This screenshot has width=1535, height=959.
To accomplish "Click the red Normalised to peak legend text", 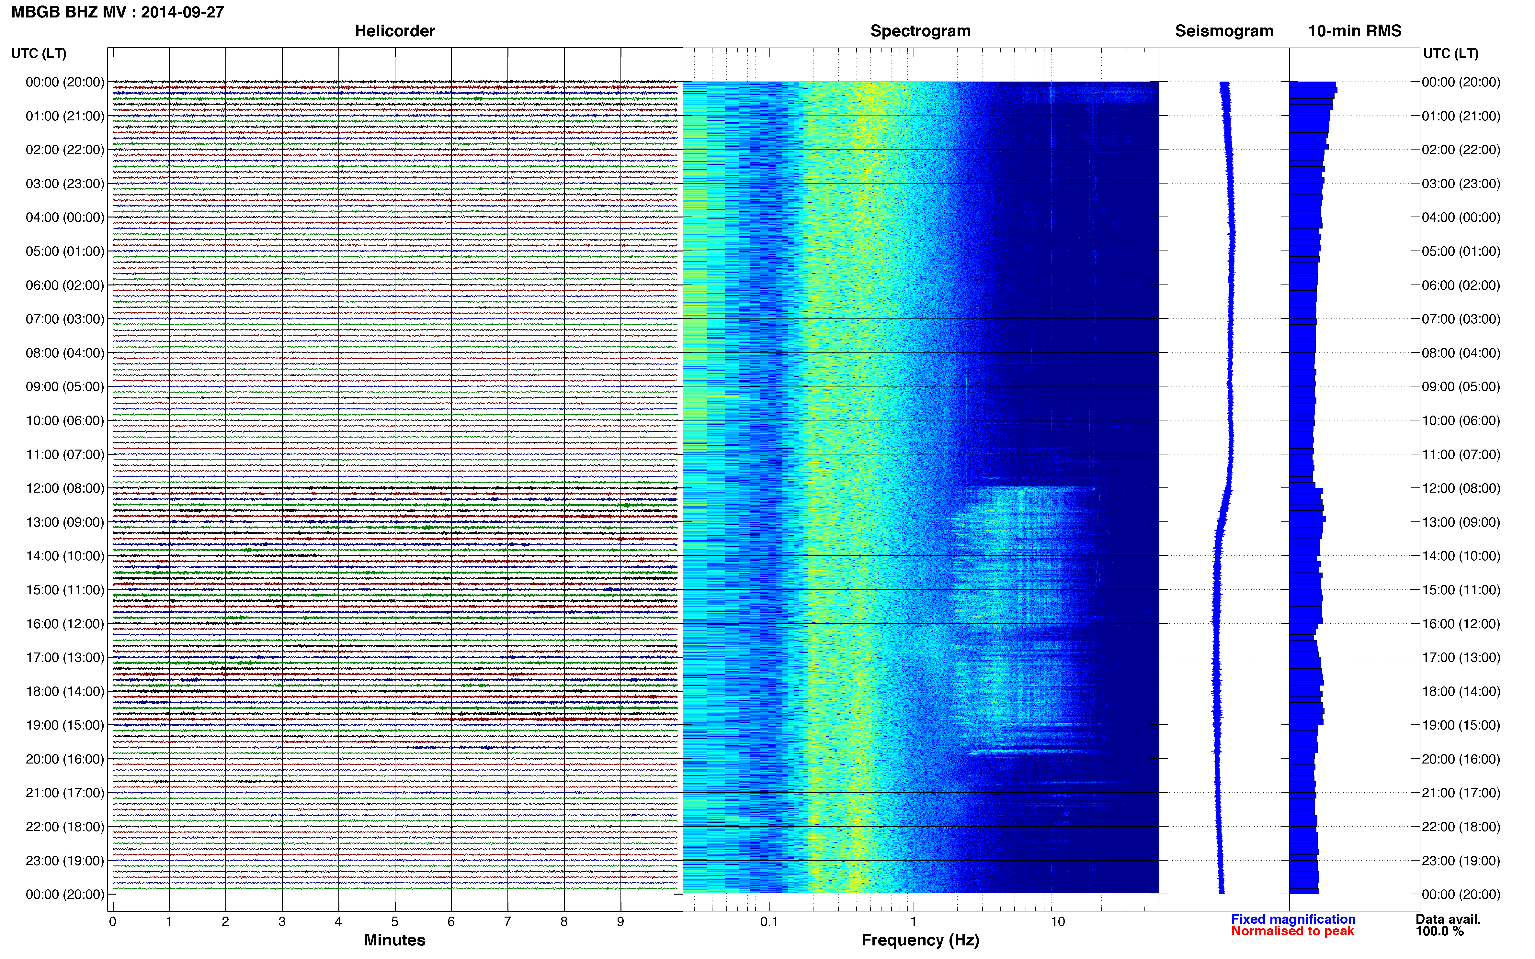I will (1292, 931).
